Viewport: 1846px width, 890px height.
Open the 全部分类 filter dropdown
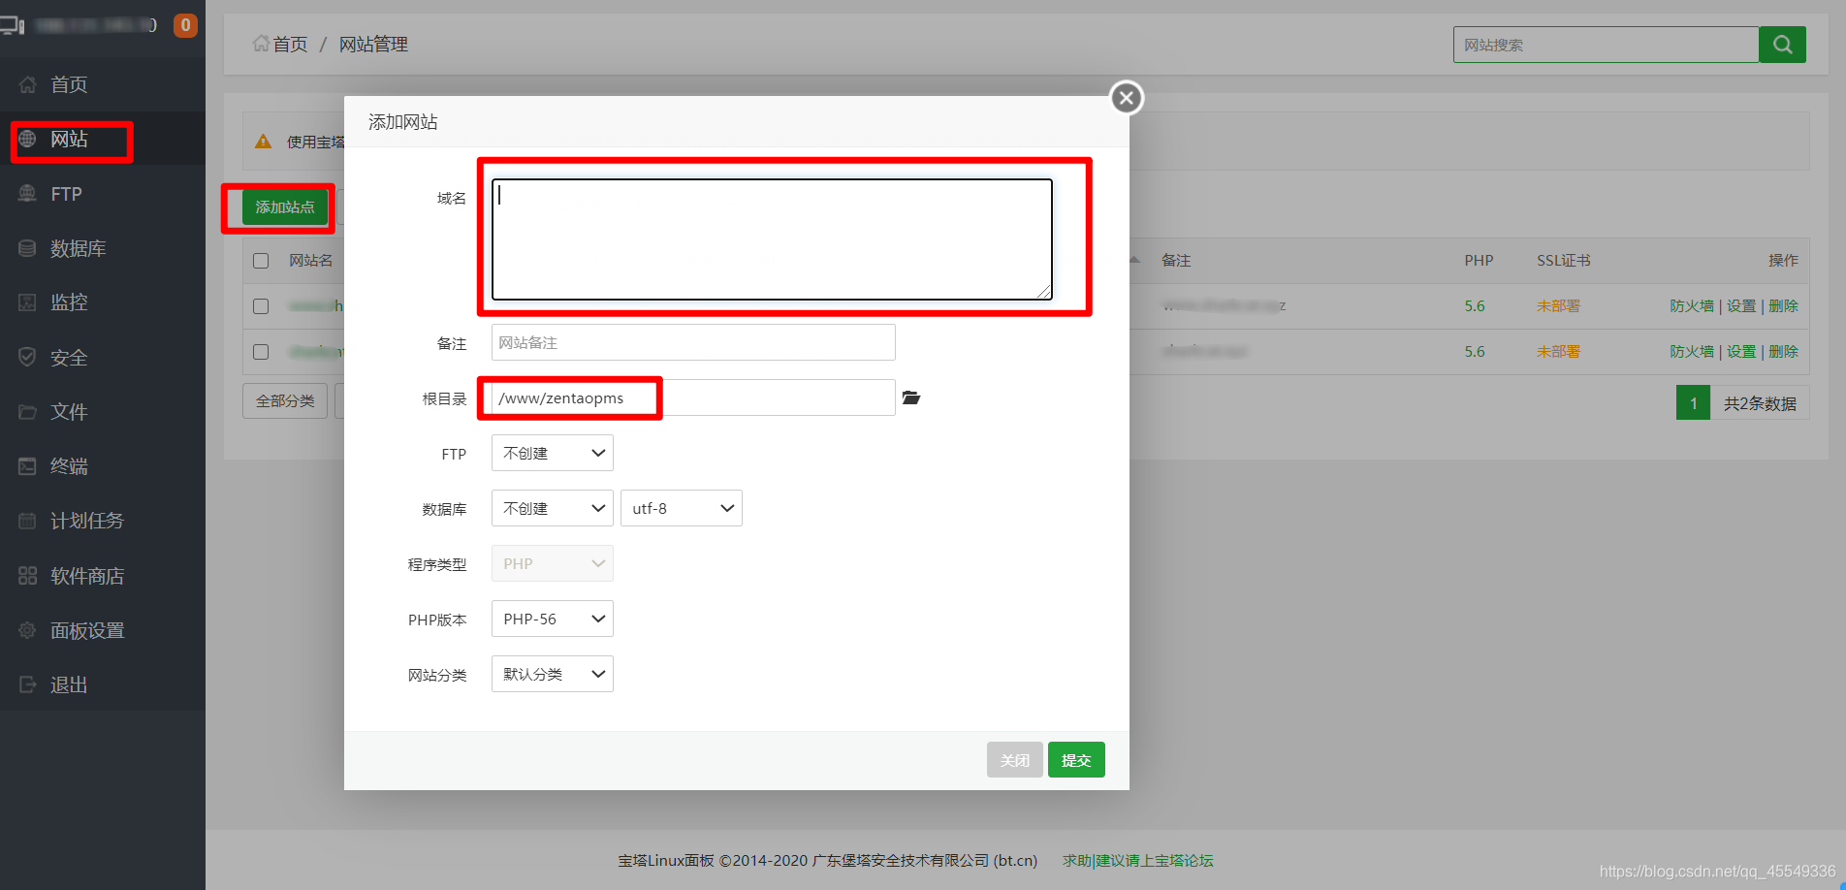coord(285,400)
